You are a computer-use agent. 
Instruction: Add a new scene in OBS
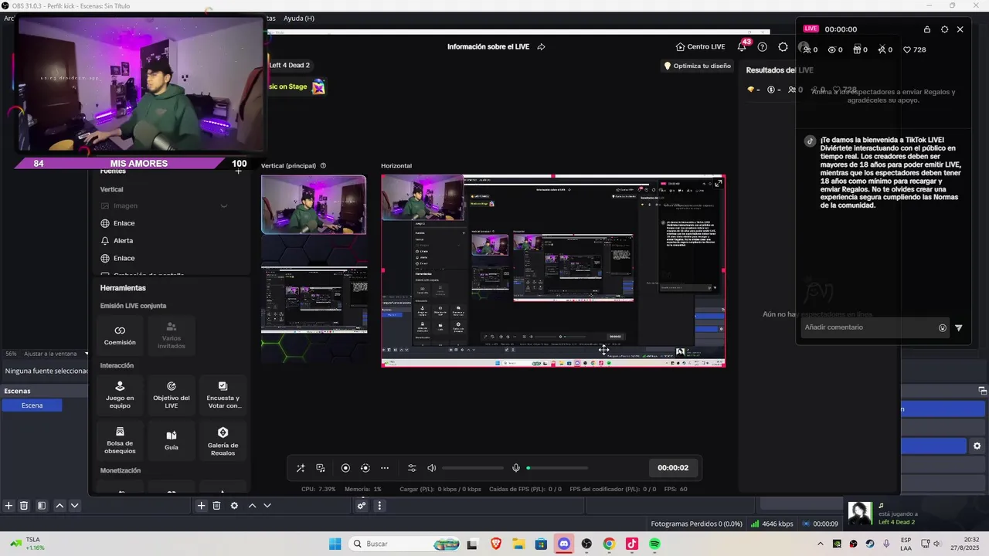tap(8, 506)
